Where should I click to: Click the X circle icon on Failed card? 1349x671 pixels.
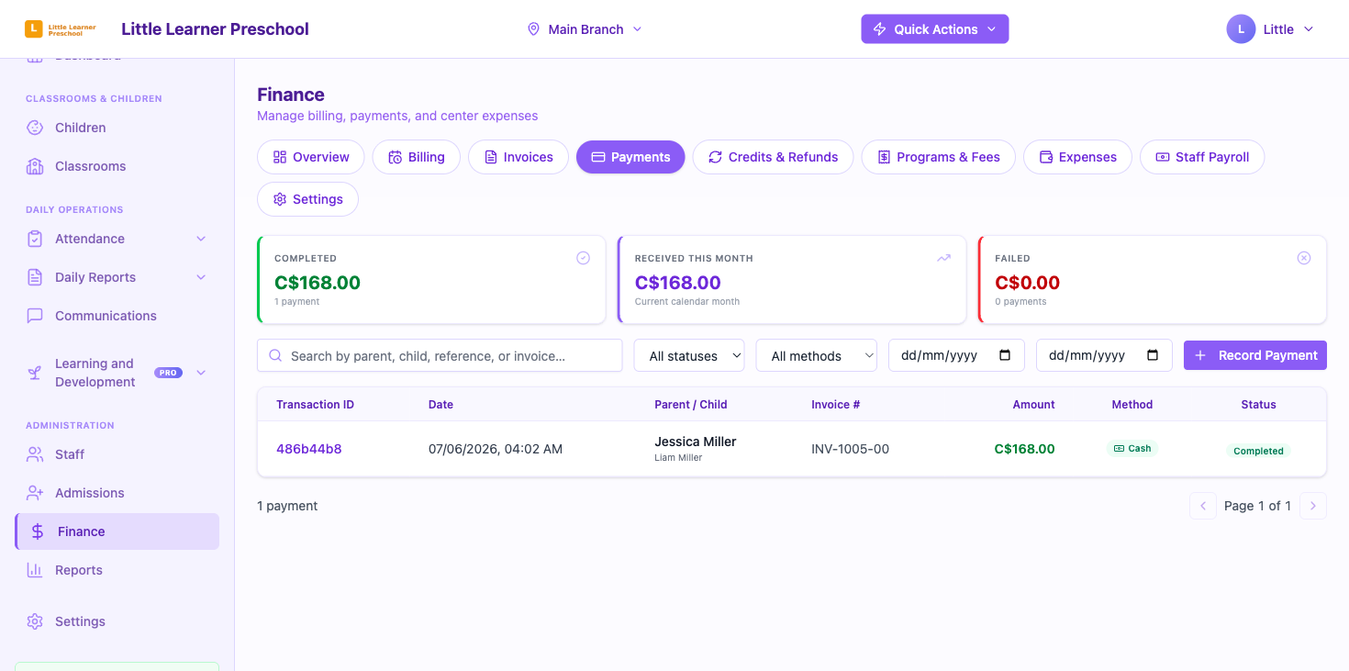(1304, 258)
